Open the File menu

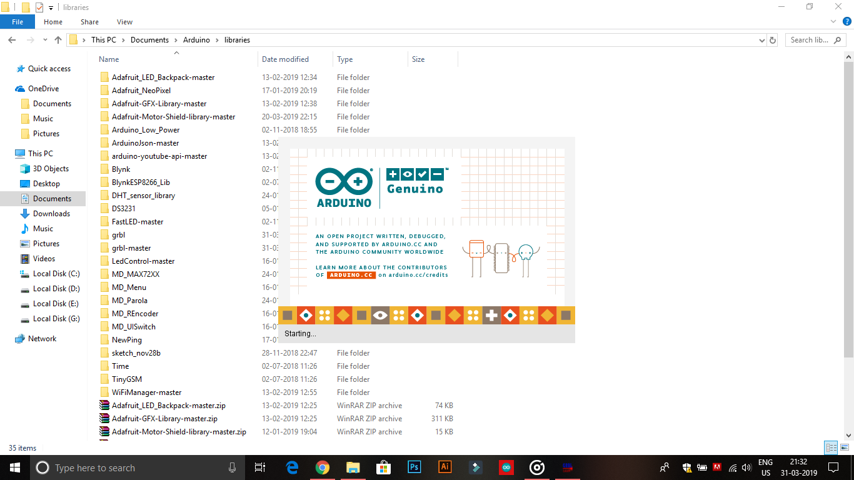[x=18, y=21]
